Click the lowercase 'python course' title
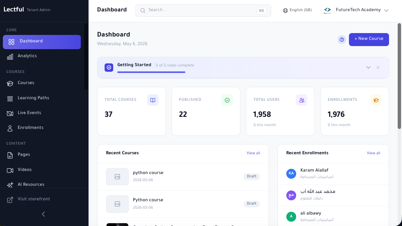402x226 pixels. point(148,173)
